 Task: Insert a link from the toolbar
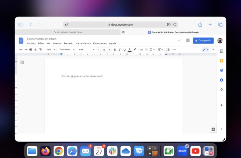point(141,50)
